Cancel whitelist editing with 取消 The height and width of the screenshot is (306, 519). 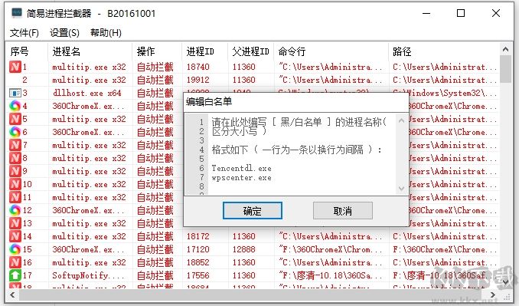click(343, 211)
